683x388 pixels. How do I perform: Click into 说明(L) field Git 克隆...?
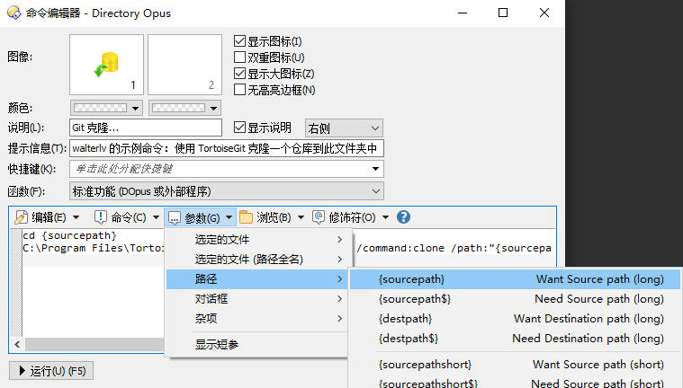point(146,128)
